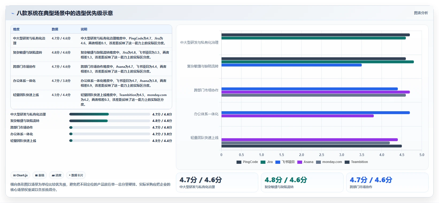Open the 中大型研发与私有化治理 stat card

[x=217, y=182]
